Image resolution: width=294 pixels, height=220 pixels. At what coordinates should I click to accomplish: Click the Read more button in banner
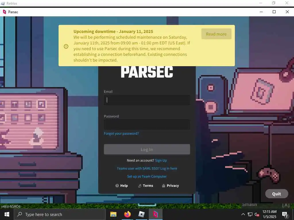216,34
